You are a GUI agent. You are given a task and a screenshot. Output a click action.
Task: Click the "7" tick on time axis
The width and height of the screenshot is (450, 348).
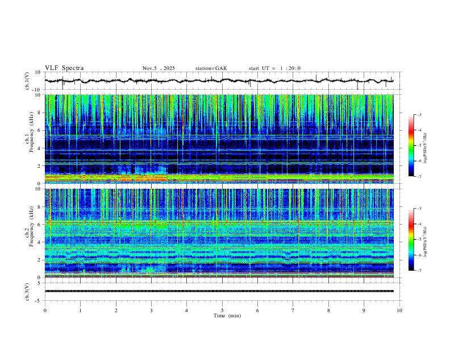click(x=293, y=310)
